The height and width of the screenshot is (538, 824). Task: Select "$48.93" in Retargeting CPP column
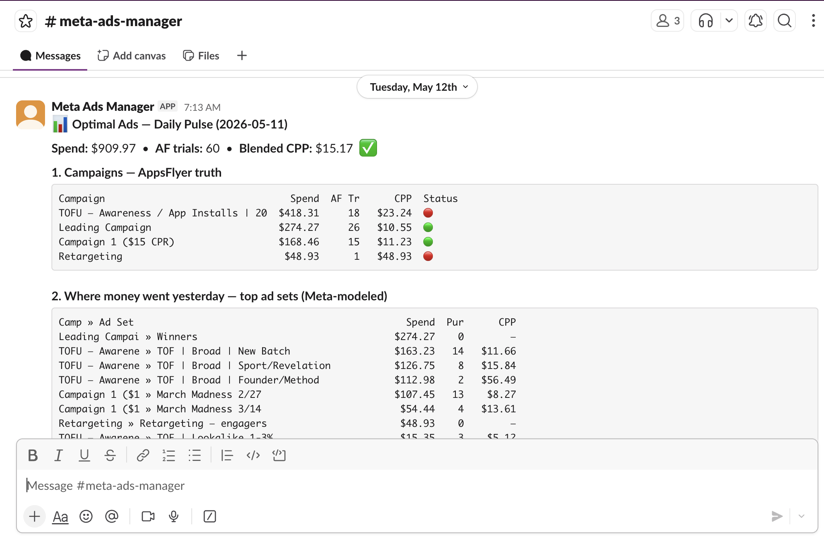pos(394,257)
